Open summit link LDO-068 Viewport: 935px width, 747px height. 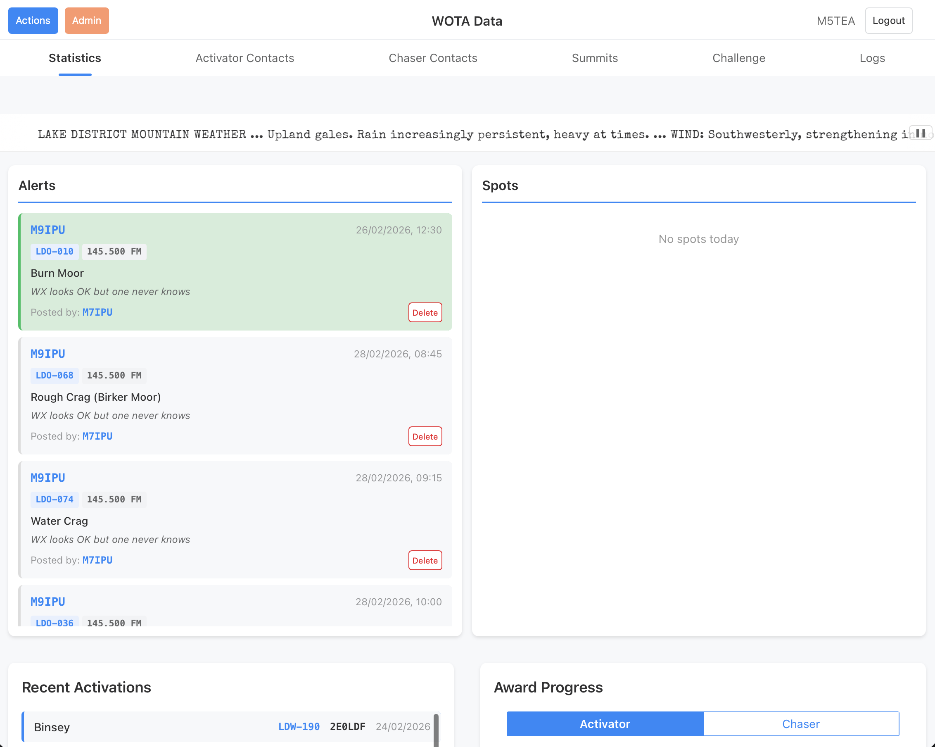(54, 375)
